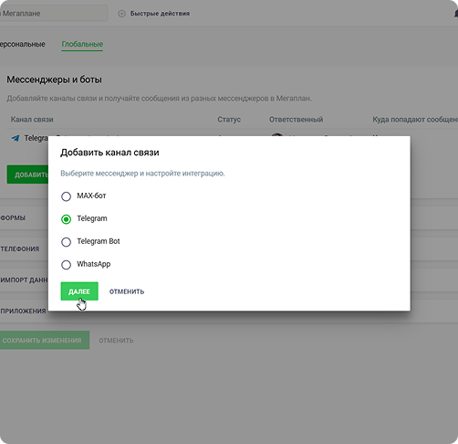Image resolution: width=458 pixels, height=444 pixels.
Task: Select the MAX-бот radio option
Action: coord(66,196)
